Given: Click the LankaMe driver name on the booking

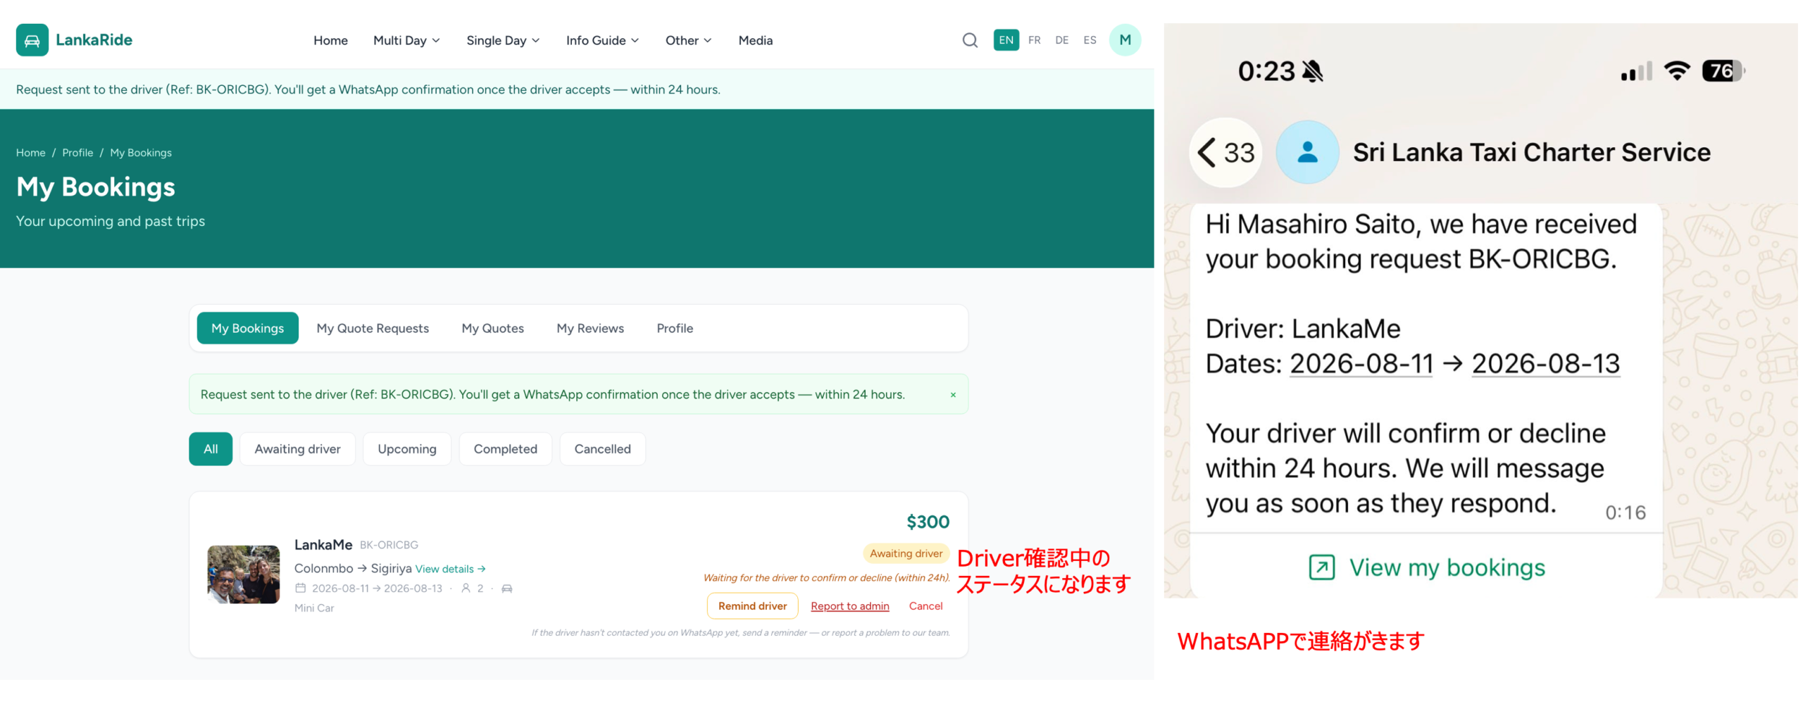Looking at the screenshot, I should [x=323, y=545].
